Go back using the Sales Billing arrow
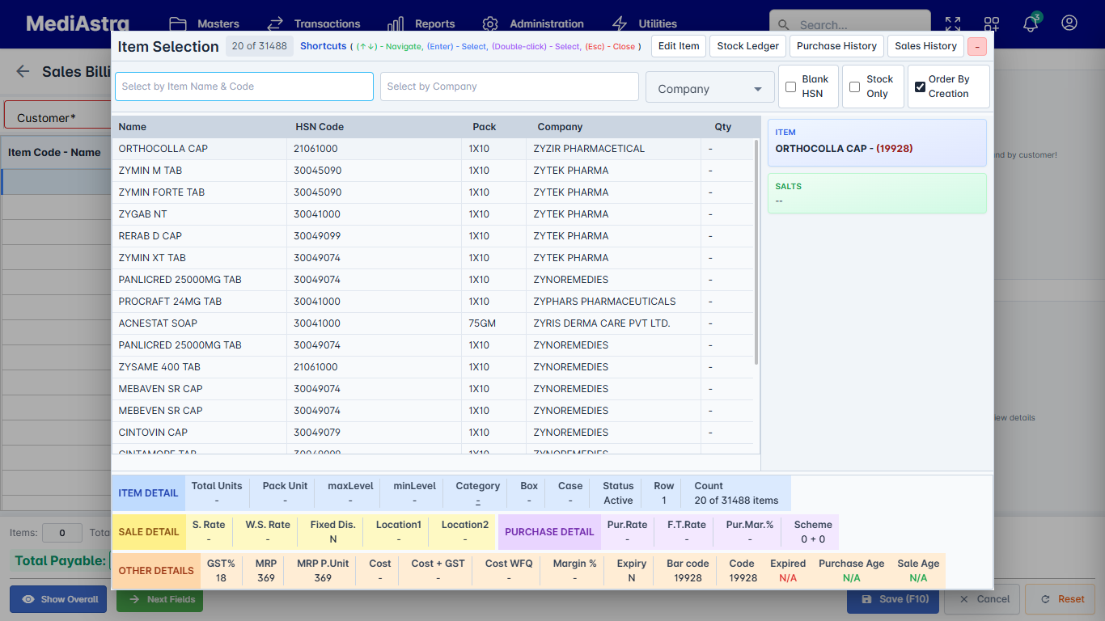 [x=23, y=72]
